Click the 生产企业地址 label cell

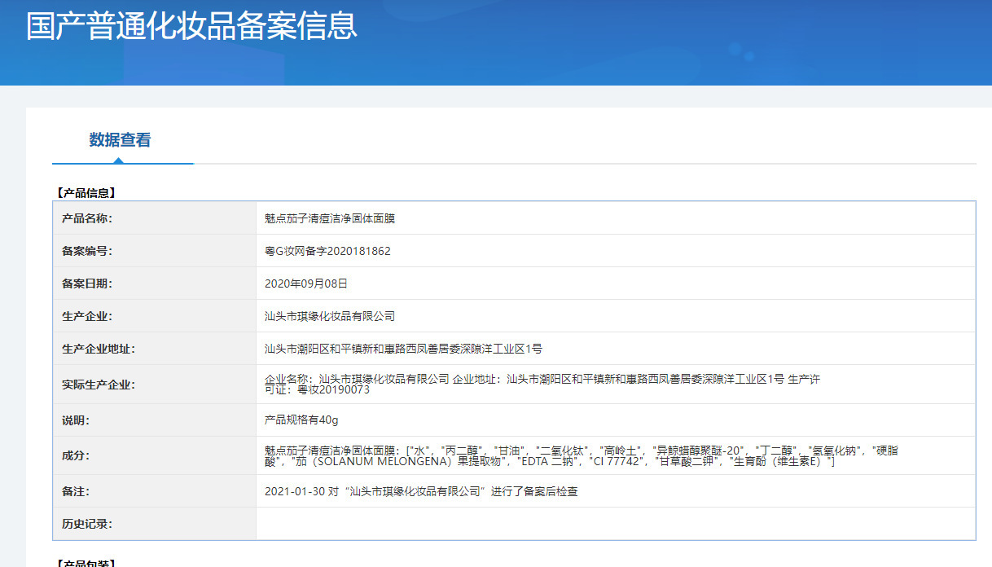[155, 349]
